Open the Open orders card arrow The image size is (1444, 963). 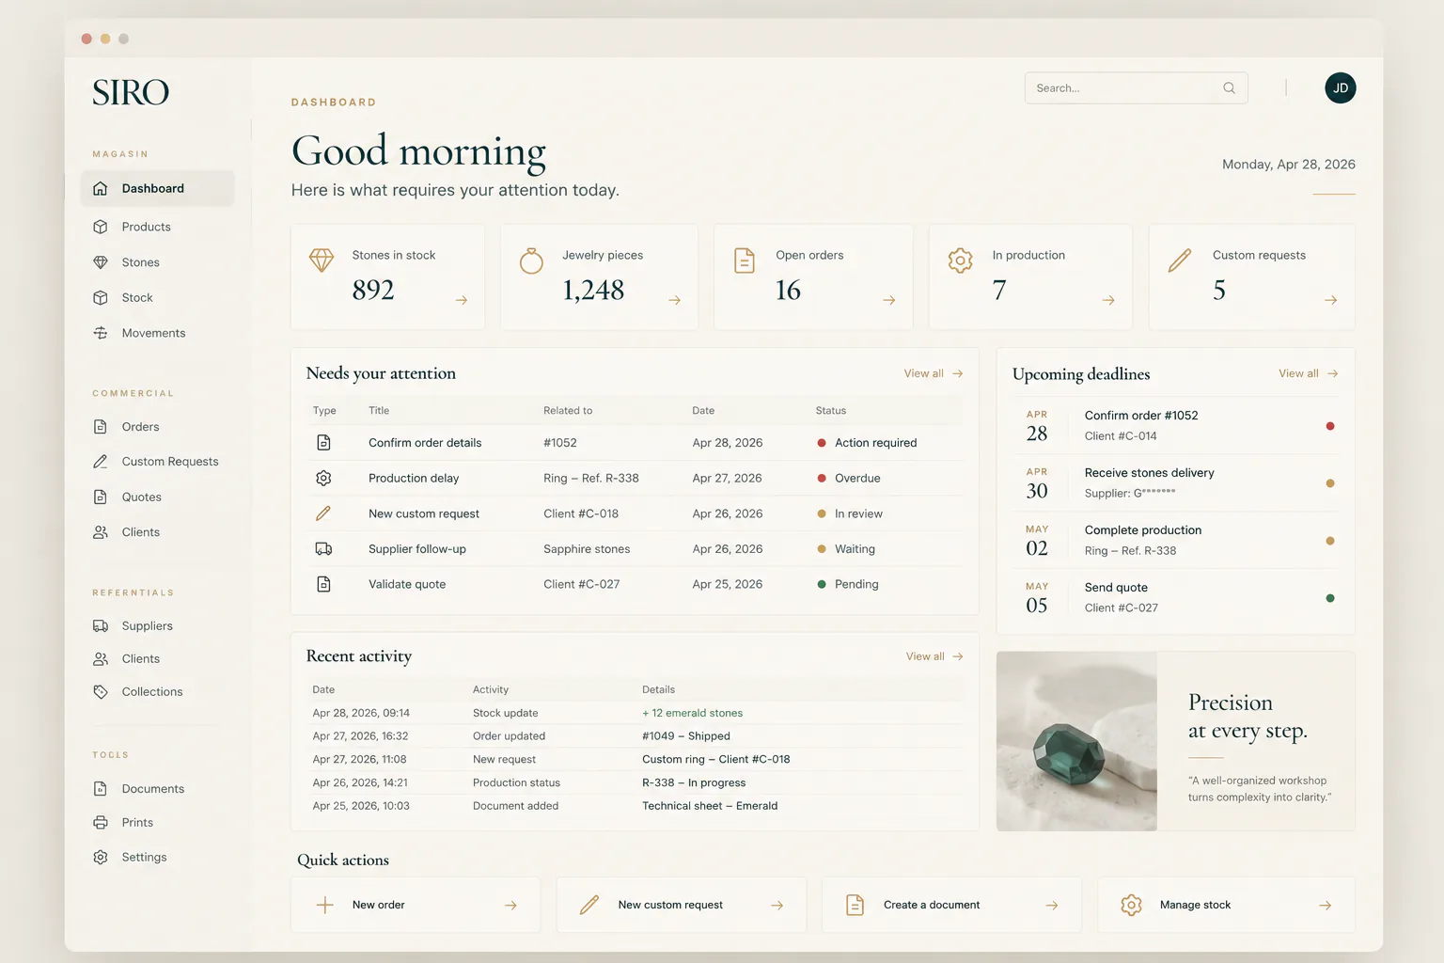(x=889, y=300)
